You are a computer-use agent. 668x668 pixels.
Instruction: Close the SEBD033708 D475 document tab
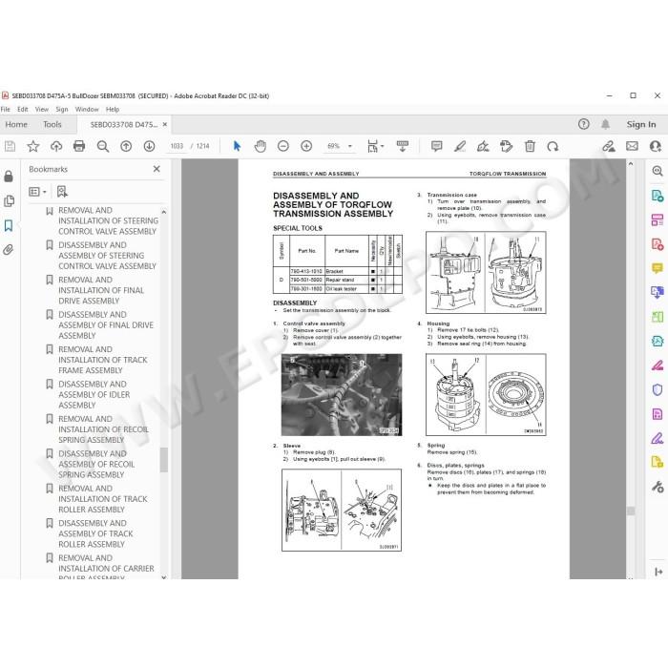point(165,124)
